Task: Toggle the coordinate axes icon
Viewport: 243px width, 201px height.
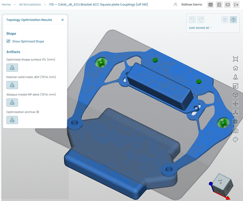Action: tap(236, 113)
